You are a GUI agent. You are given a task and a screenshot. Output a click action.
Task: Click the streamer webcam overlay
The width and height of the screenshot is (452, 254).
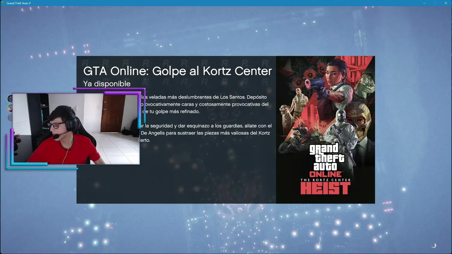pos(76,129)
